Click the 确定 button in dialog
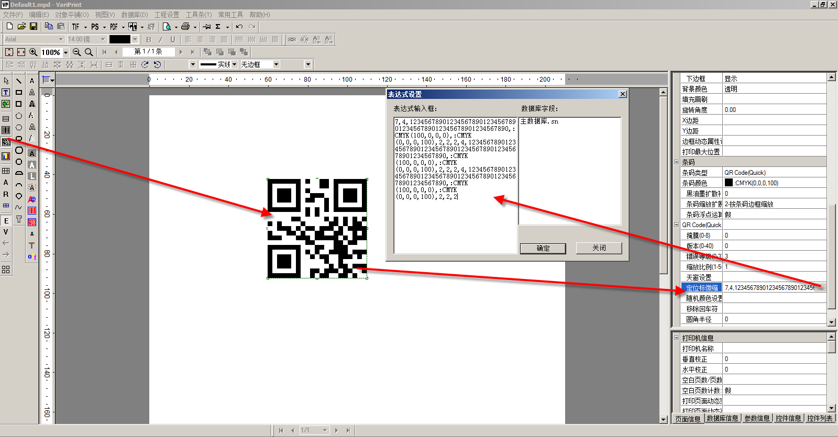The height and width of the screenshot is (437, 838). [x=543, y=248]
